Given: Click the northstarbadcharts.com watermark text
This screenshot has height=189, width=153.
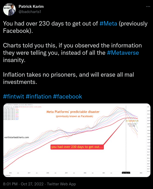Looking at the screenshot, I should [x=16, y=137].
